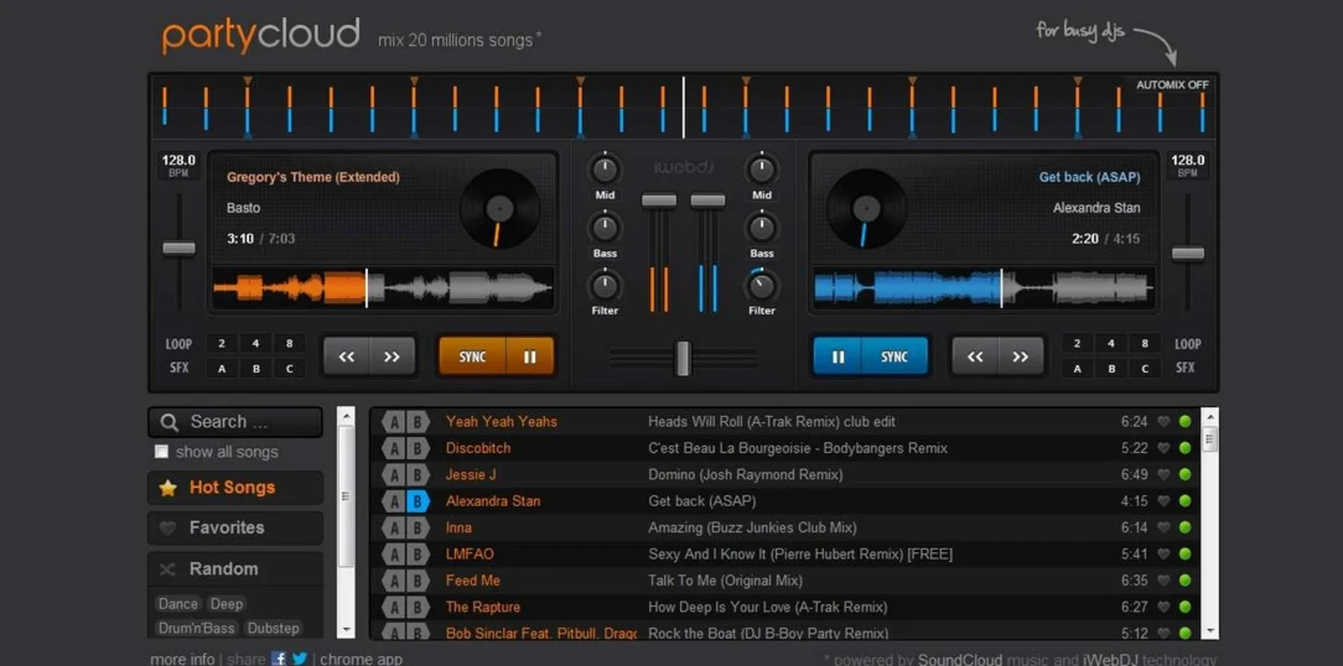Click green status dot on Jessie J row

coord(1185,475)
